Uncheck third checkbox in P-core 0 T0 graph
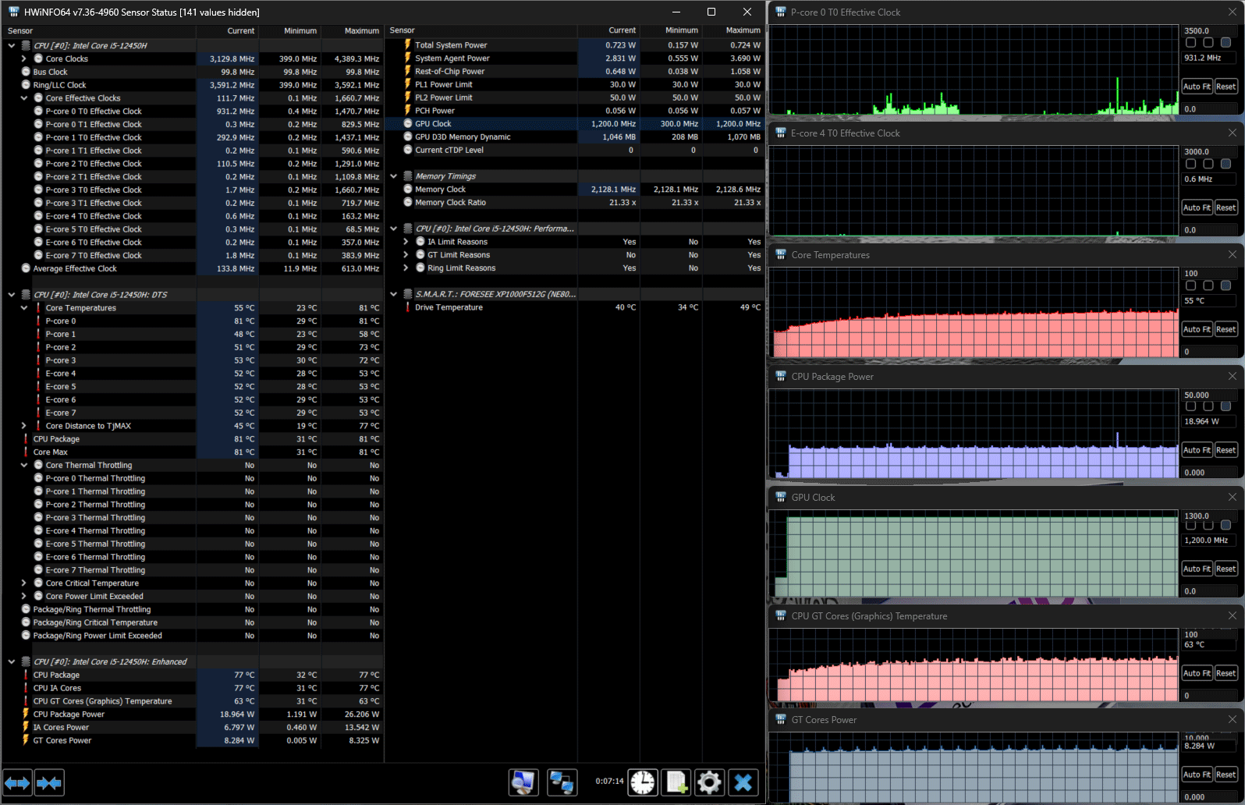Viewport: 1245px width, 805px height. 1225,42
